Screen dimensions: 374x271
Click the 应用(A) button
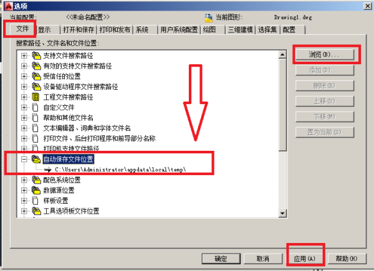[x=305, y=259]
